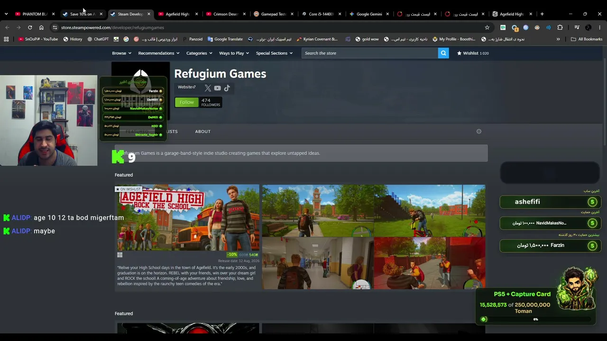
Task: Expand the Special Sections dropdown
Action: pyautogui.click(x=274, y=53)
